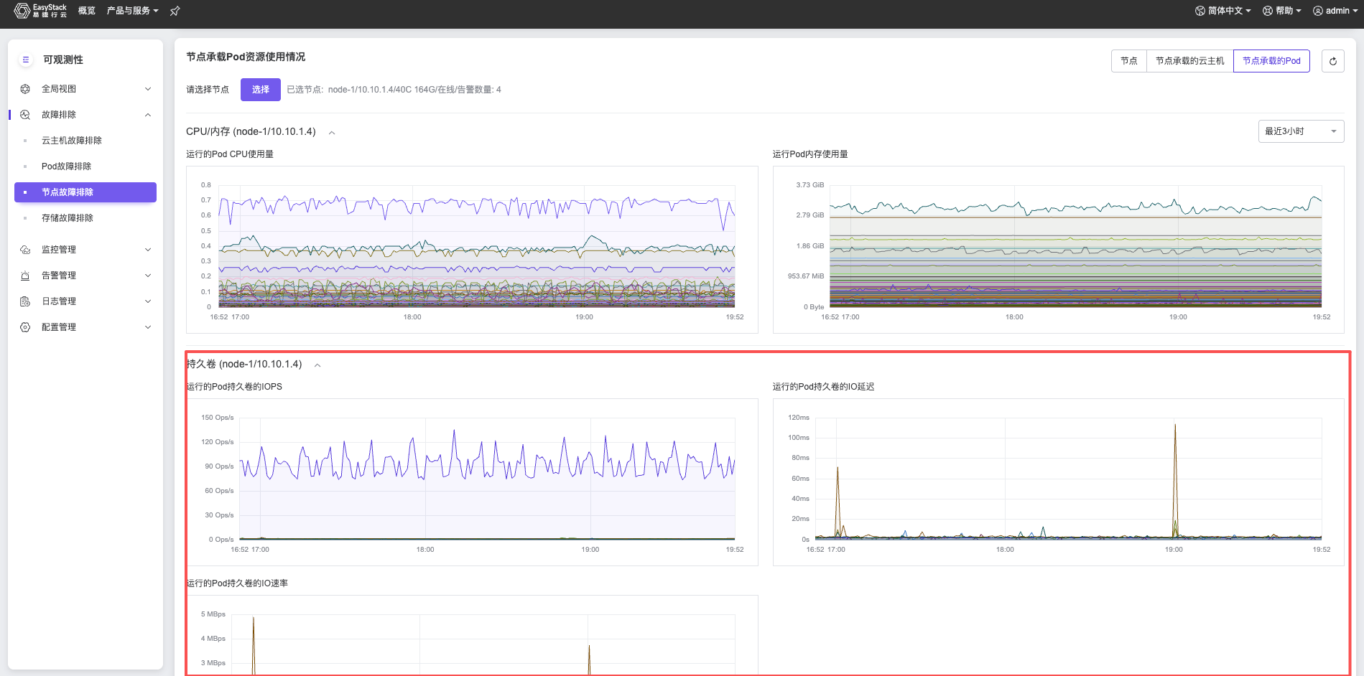Click the 配置管理 icon
The image size is (1364, 676).
coord(25,327)
